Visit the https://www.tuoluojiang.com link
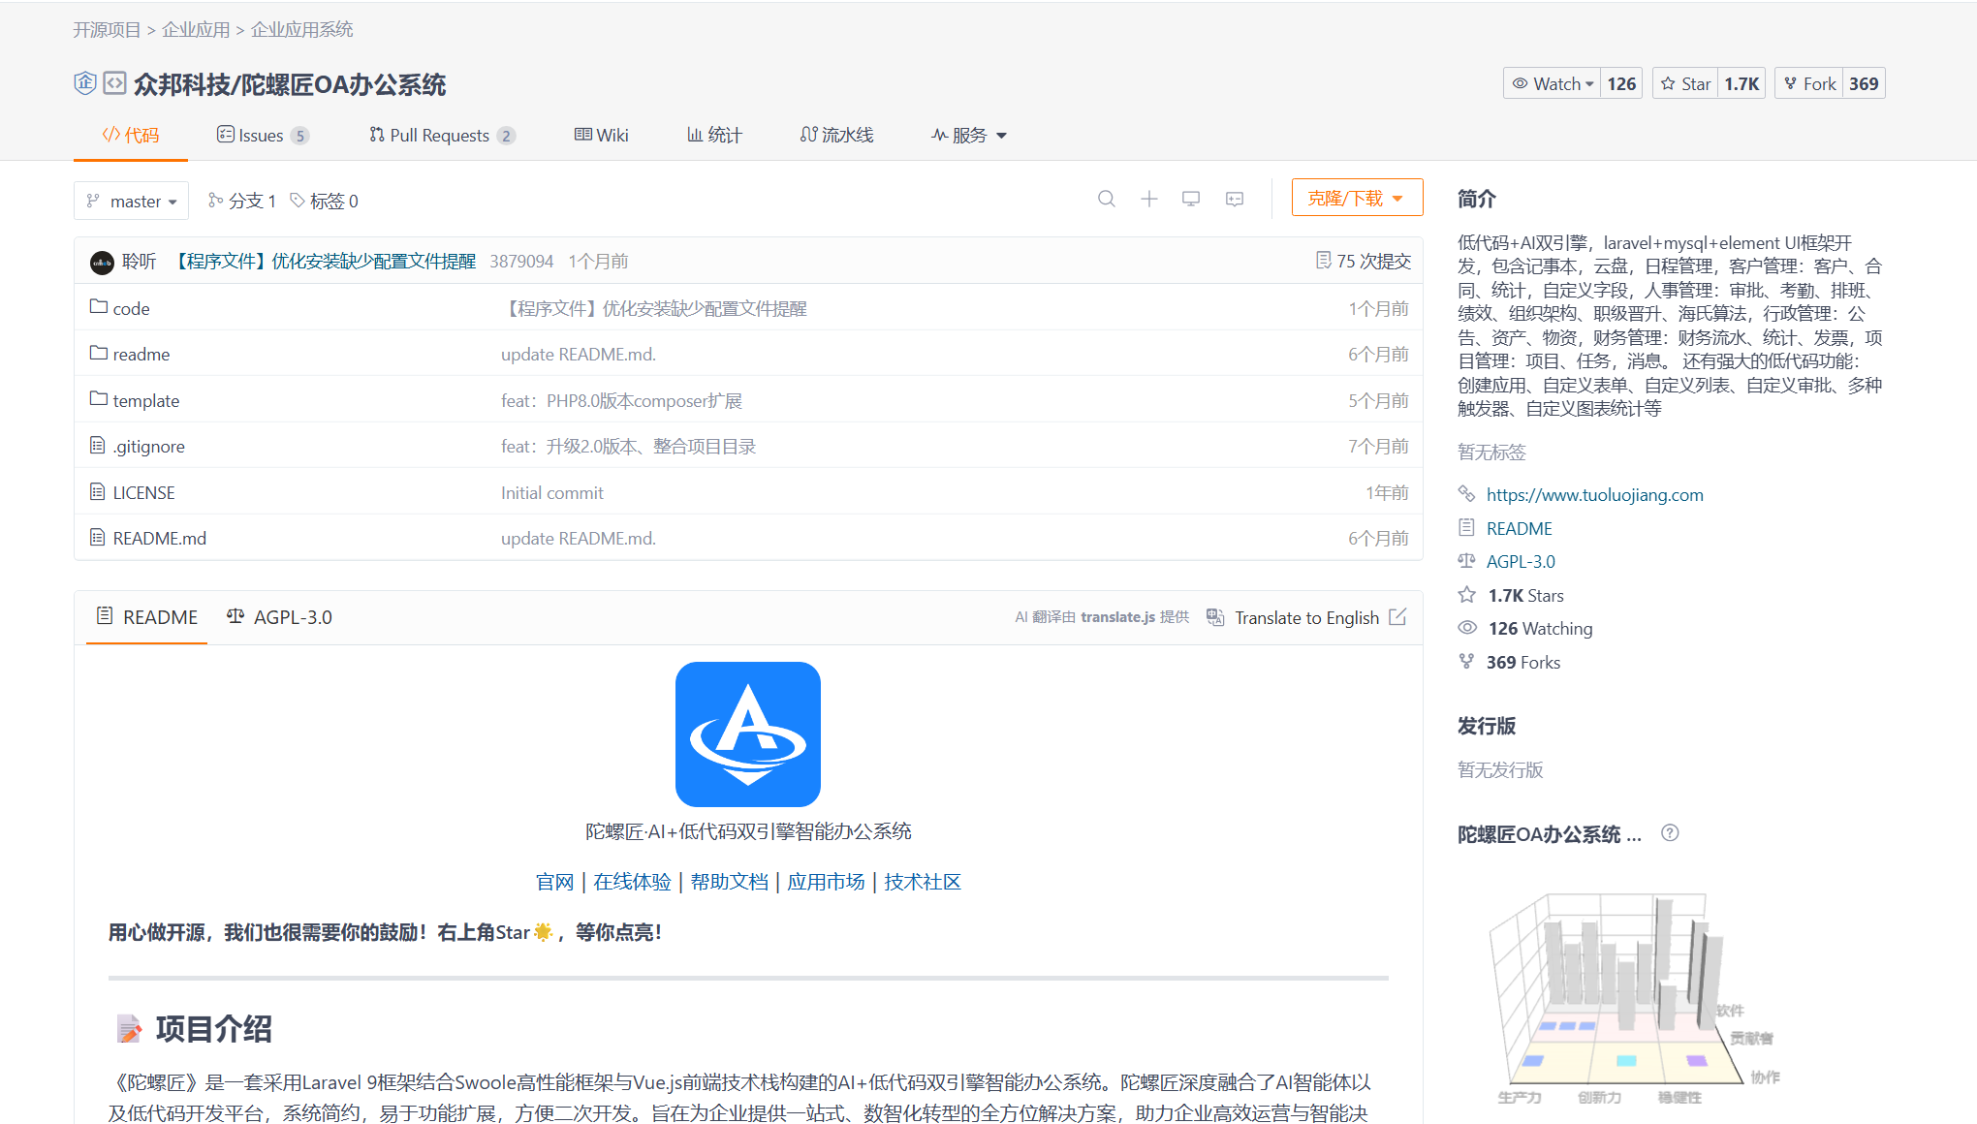1977x1124 pixels. coord(1594,494)
